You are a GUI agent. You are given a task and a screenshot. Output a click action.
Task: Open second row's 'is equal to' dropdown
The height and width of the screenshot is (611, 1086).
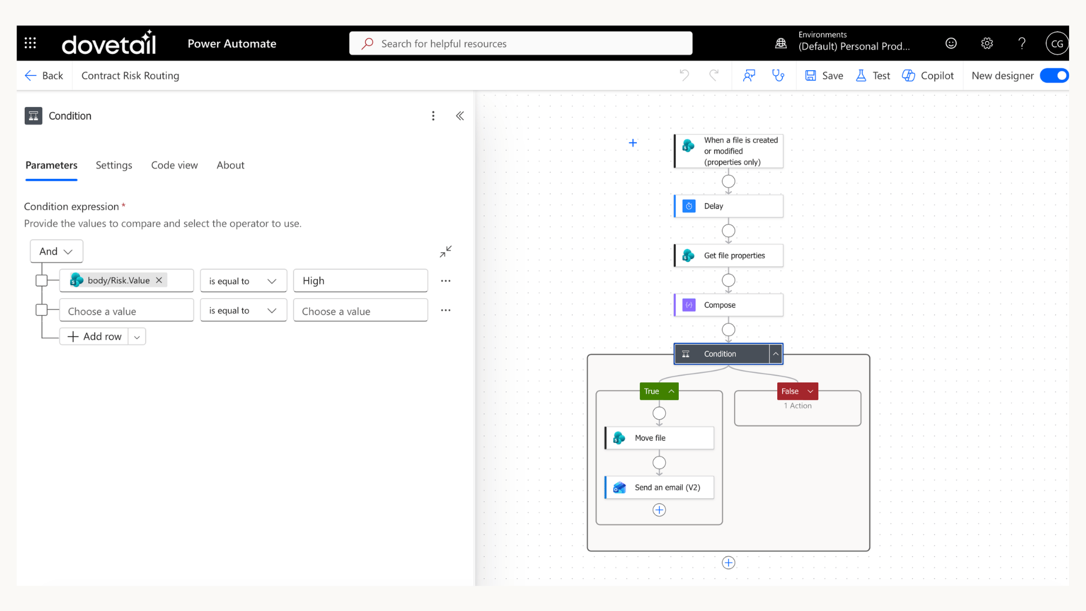(x=244, y=310)
